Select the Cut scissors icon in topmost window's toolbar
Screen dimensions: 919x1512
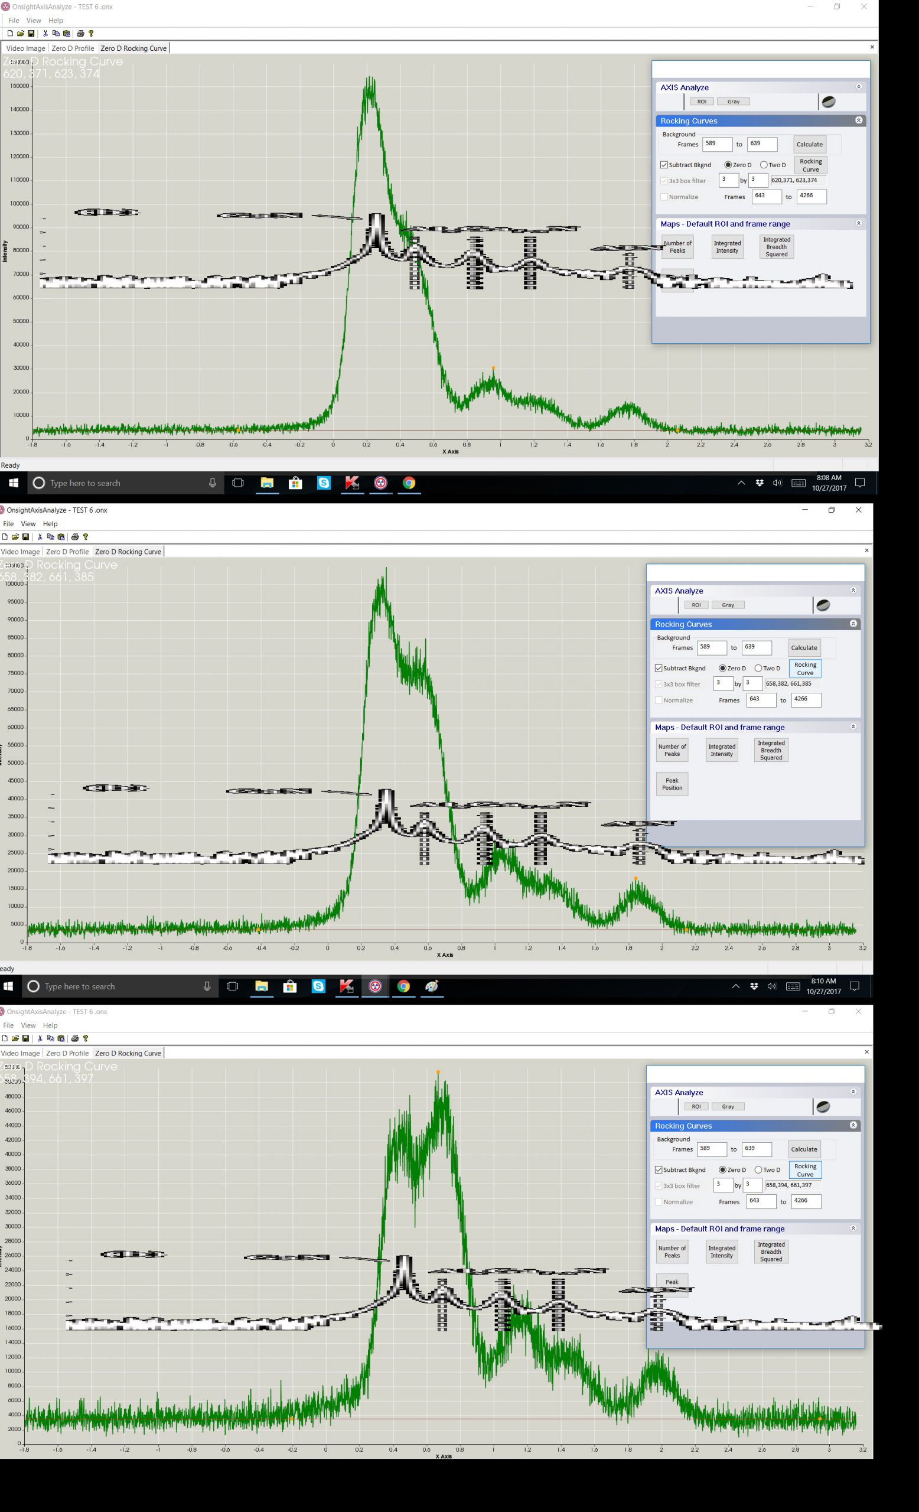[x=45, y=34]
